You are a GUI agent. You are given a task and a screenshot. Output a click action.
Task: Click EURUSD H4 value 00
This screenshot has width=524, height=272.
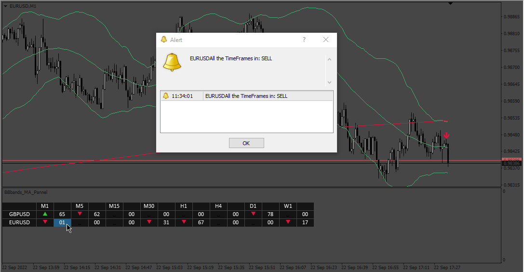tap(236, 222)
